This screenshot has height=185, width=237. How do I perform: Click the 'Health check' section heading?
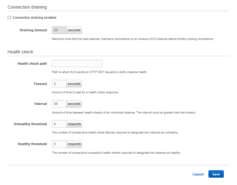[x=20, y=52]
